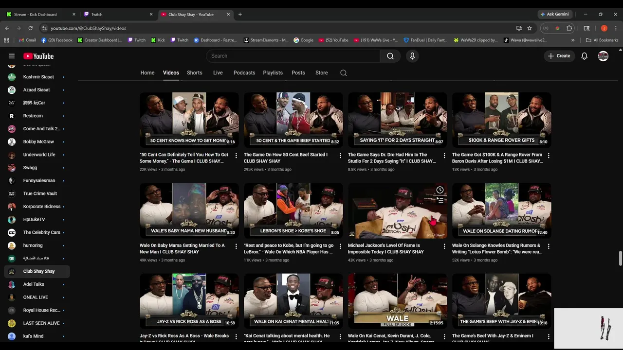Select the Live channel tab

click(x=218, y=73)
